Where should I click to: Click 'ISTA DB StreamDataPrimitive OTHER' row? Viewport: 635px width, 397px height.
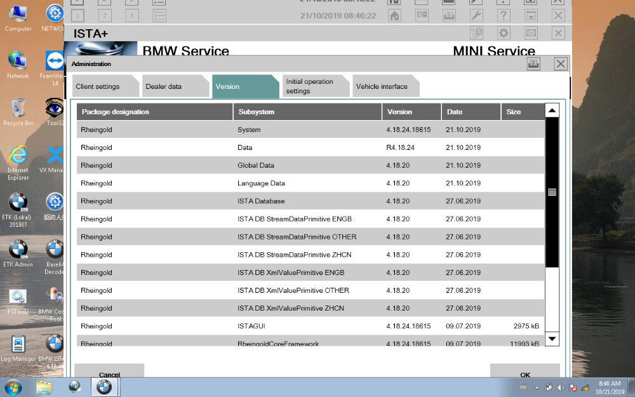coord(311,236)
